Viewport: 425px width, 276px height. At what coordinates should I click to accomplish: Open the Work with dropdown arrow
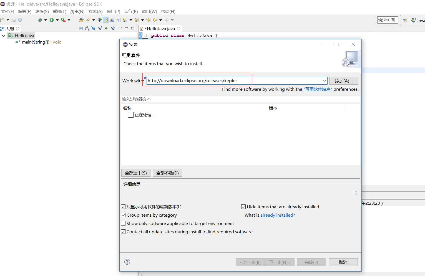325,81
